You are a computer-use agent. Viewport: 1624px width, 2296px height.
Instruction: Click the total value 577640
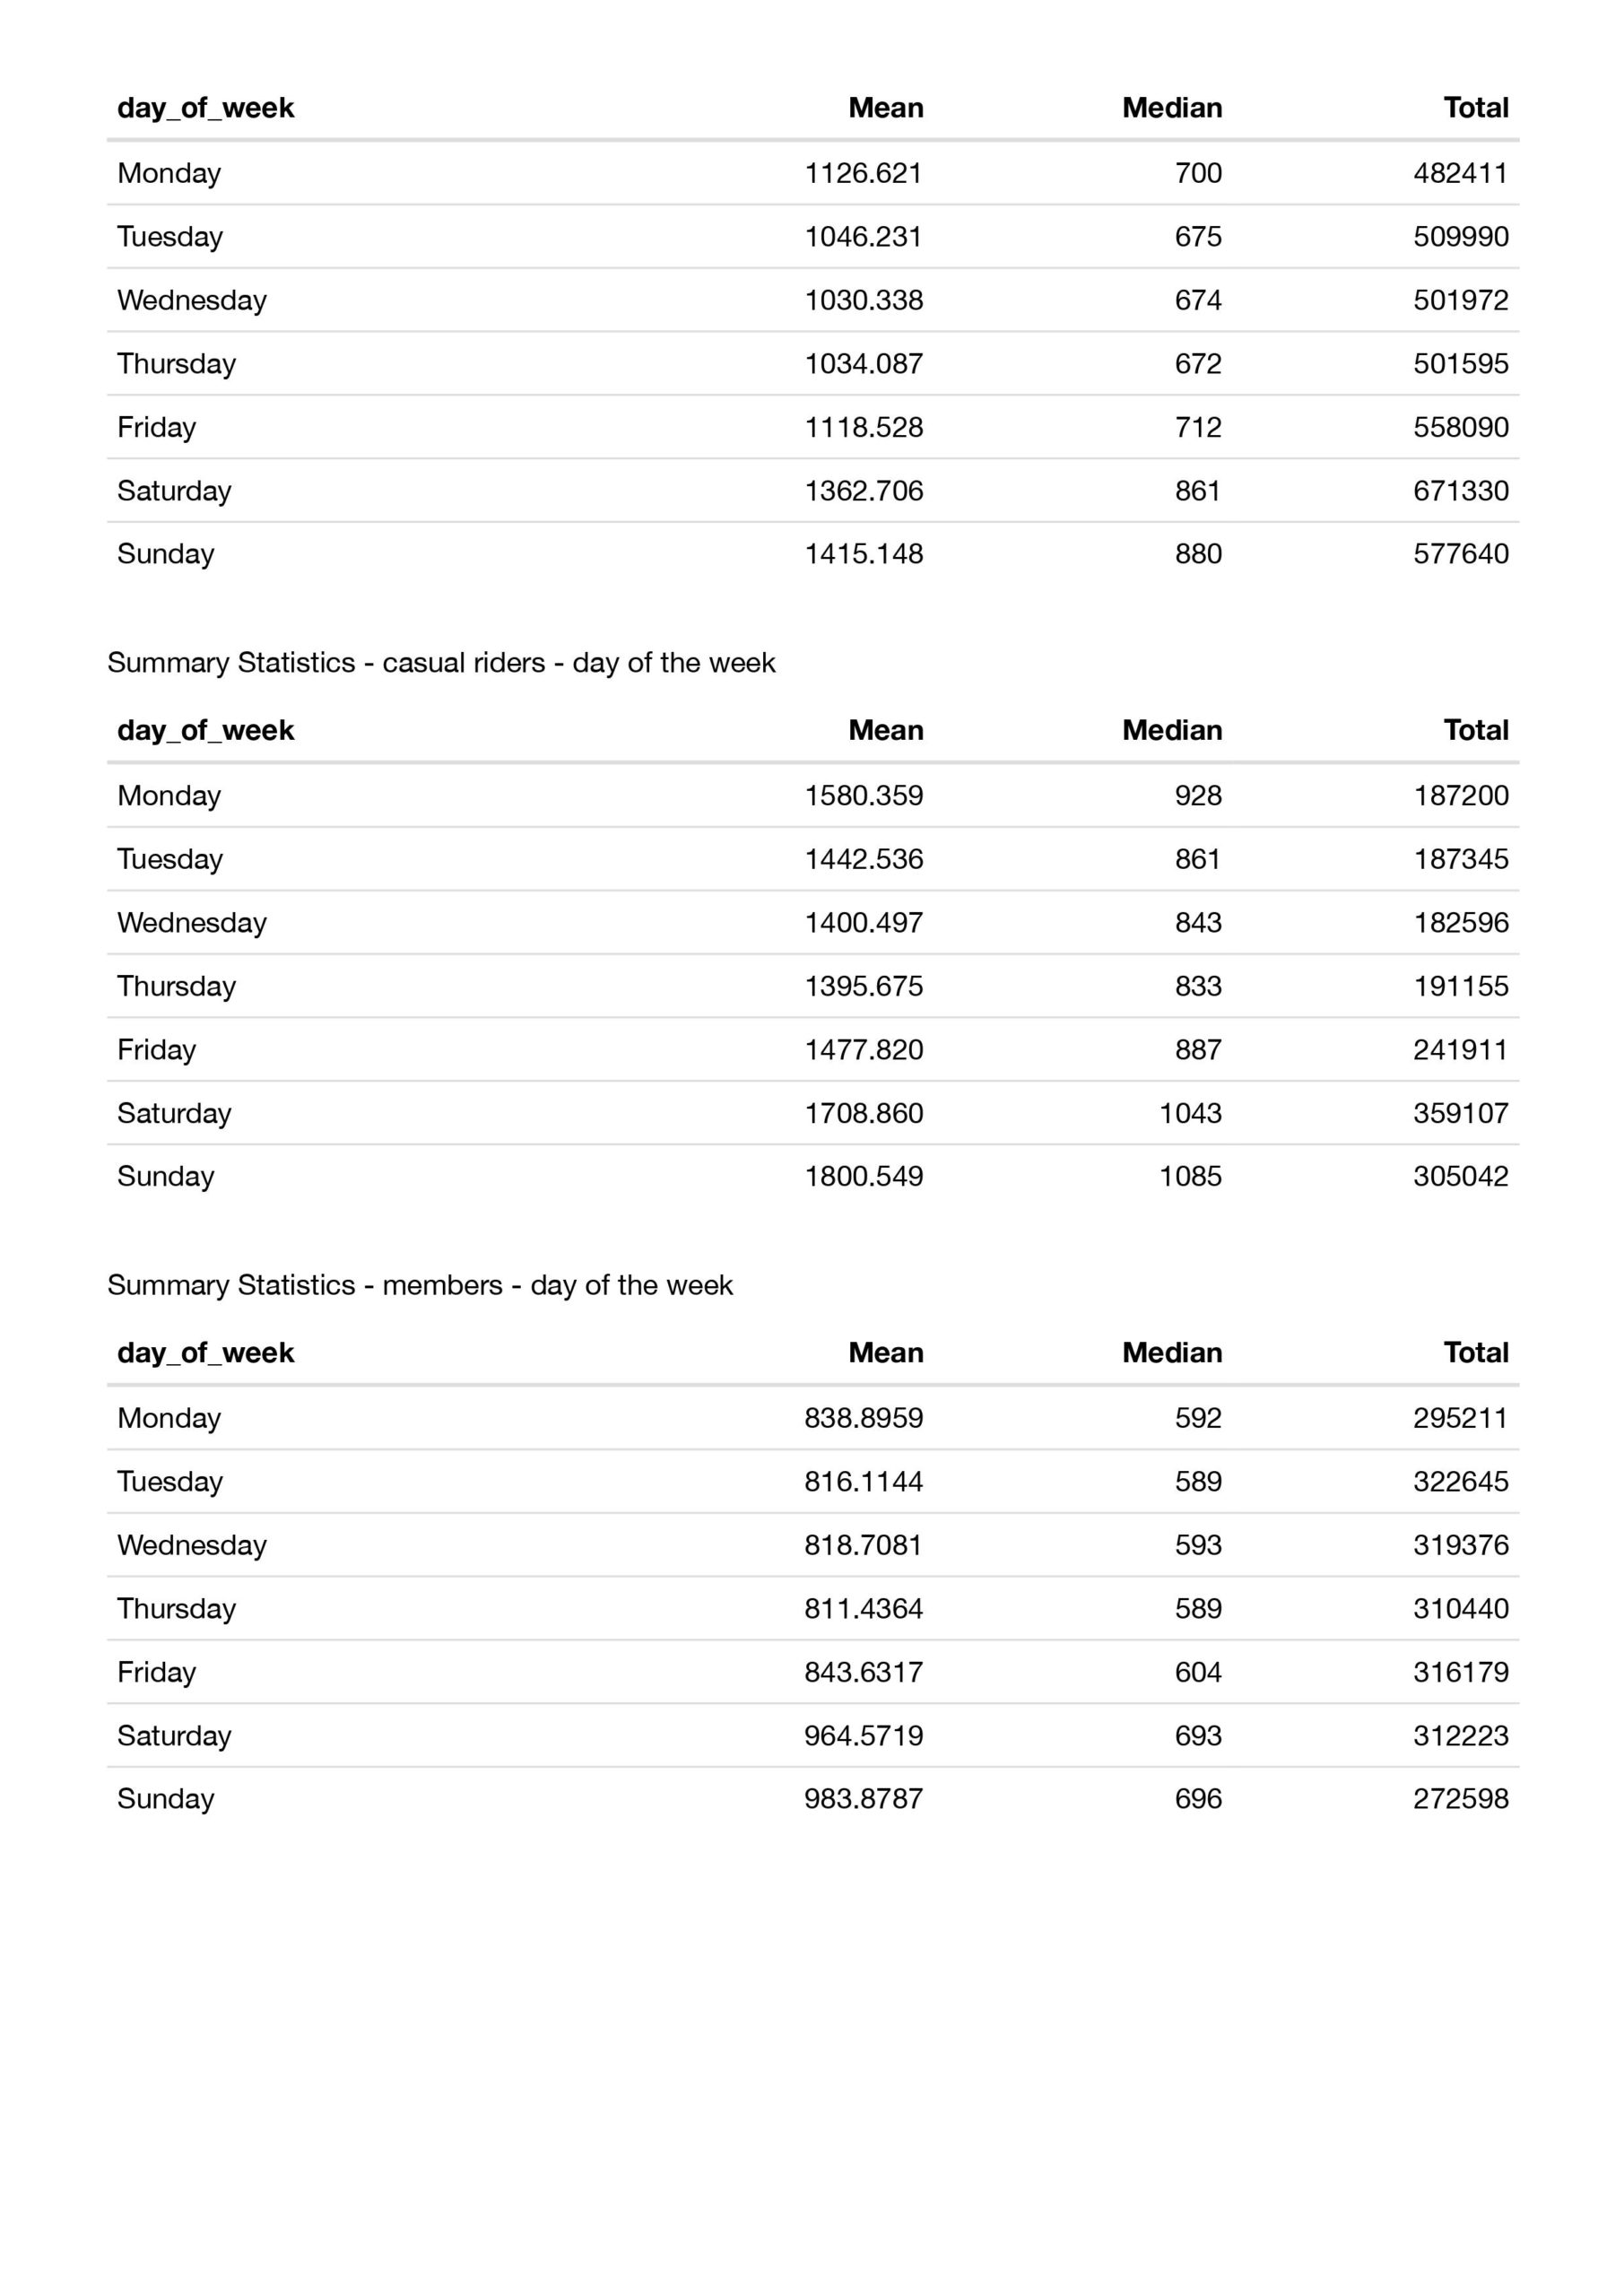point(1460,554)
